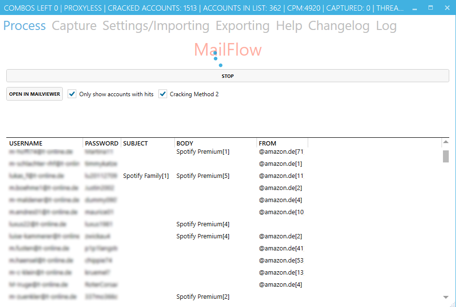Viewport: 456px width, 307px height.
Task: Select the @amazon.de[11 from cell
Action: (281, 176)
